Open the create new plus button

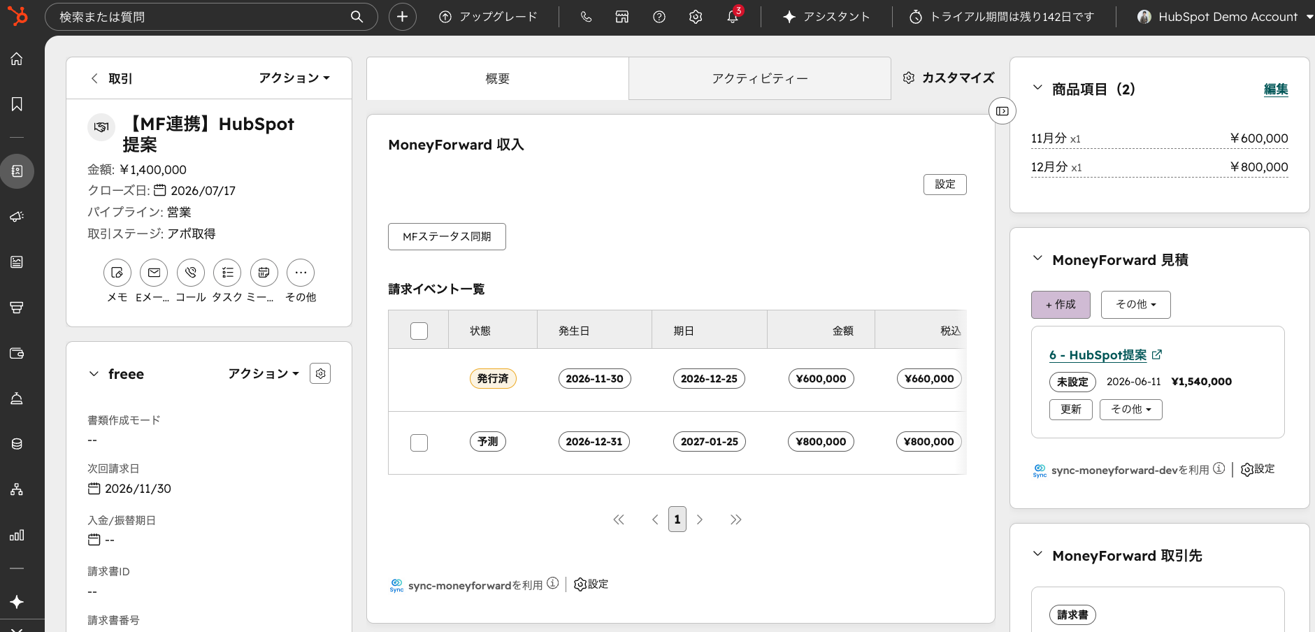(402, 17)
